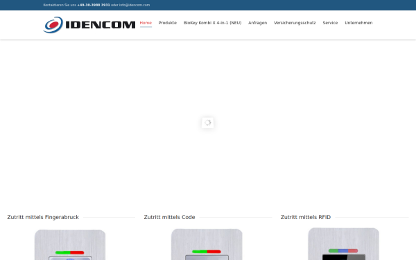Open the code keypad product image
This screenshot has height=260, width=416.
[x=207, y=244]
